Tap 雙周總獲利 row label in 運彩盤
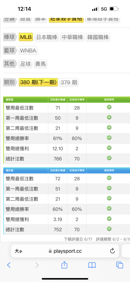Screen dimensions: 130x282 [x=17, y=219]
